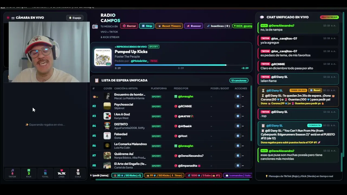Skip the current song
The width and height of the screenshot is (347, 195).
[147, 26]
